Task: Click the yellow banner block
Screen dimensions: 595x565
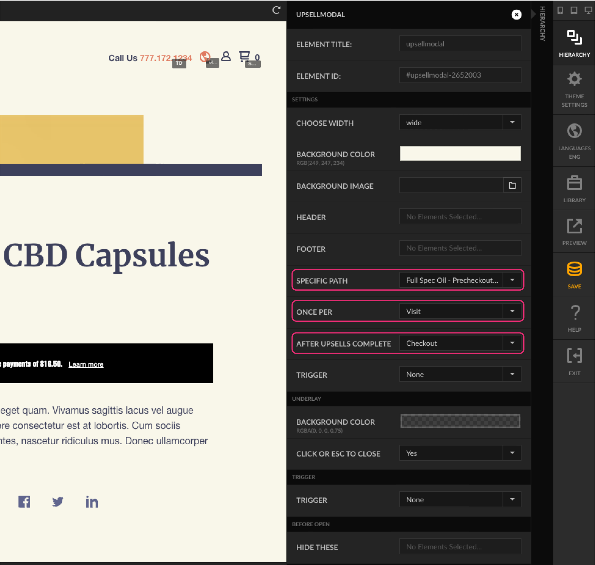Action: click(72, 139)
